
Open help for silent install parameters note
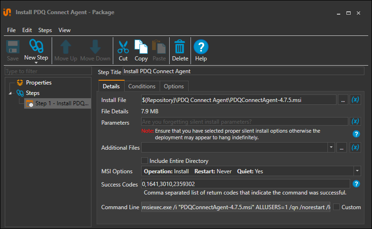(356, 134)
